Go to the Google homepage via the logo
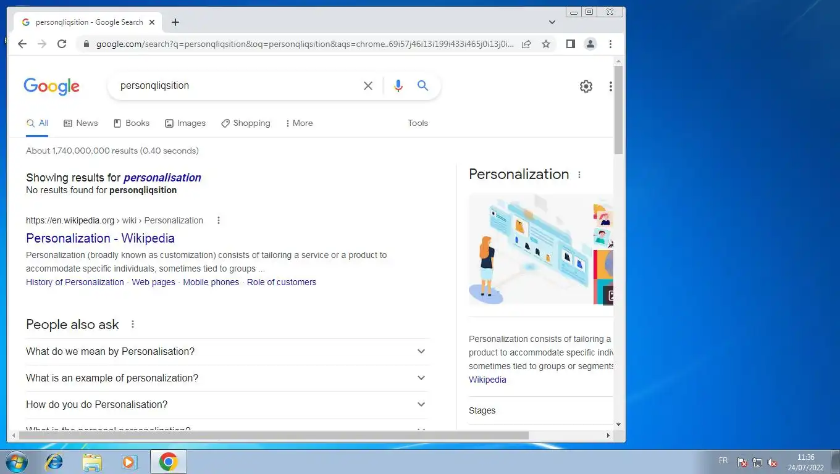 click(x=52, y=86)
